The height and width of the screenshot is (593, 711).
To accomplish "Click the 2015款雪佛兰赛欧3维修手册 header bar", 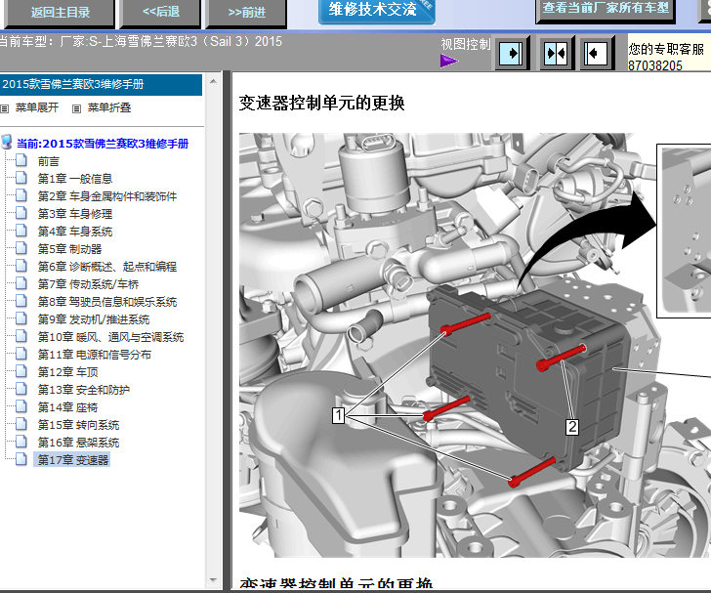I will coord(101,85).
